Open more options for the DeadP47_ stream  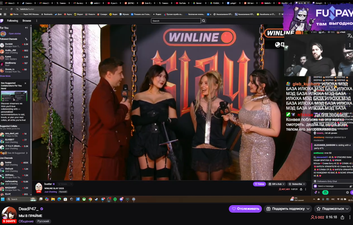(350, 217)
